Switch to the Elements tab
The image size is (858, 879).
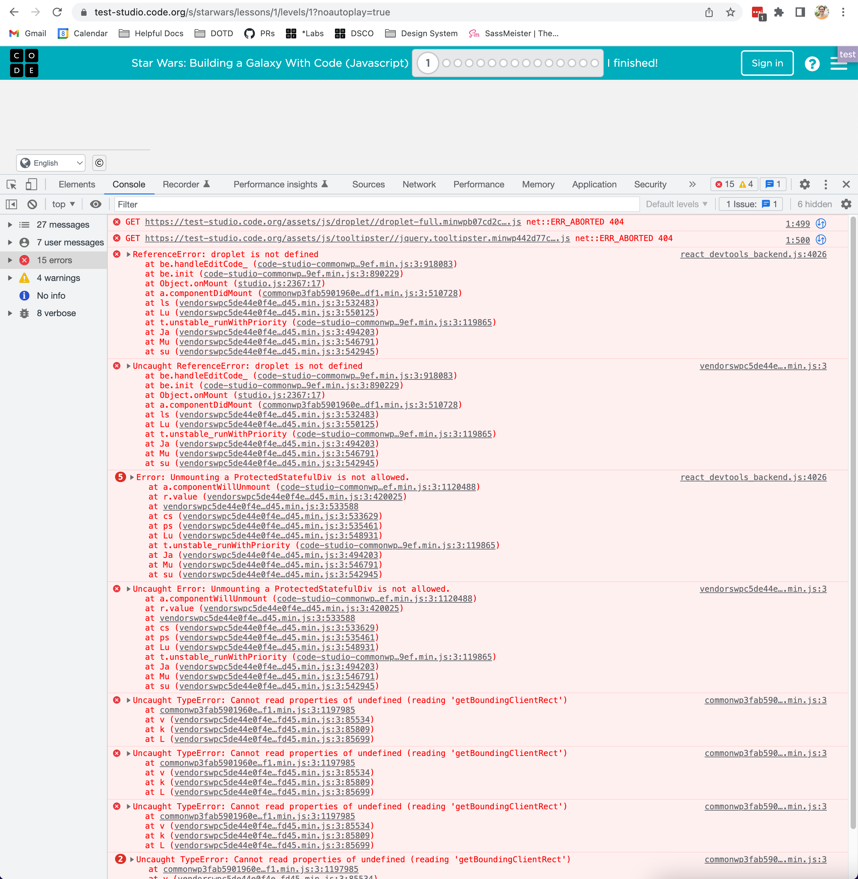coord(77,184)
